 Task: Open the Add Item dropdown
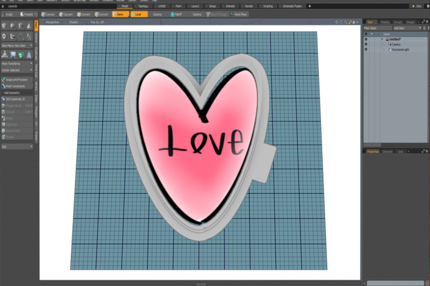[407, 28]
